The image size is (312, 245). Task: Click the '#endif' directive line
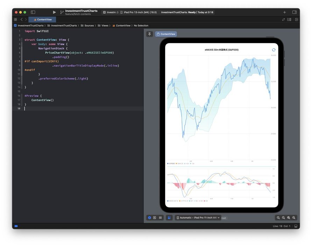pos(30,70)
